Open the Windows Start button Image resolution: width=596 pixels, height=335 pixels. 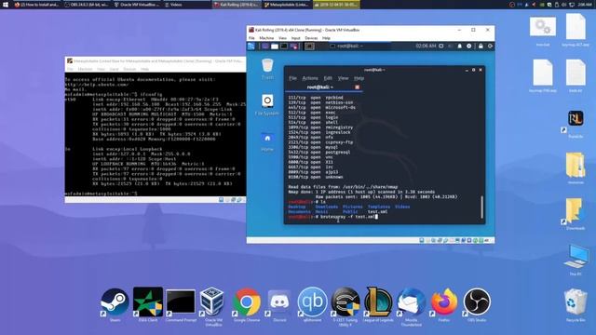(x=6, y=5)
